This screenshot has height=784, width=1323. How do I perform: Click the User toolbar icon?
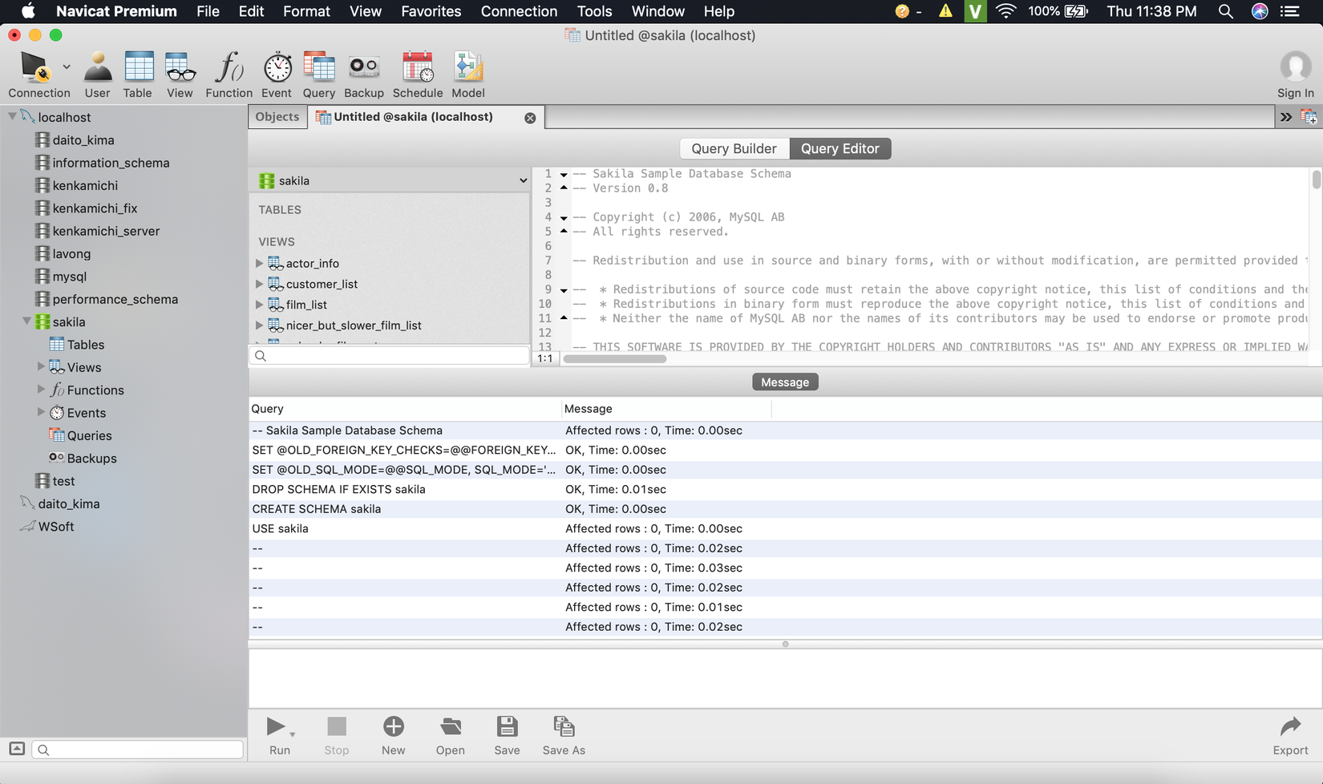97,75
